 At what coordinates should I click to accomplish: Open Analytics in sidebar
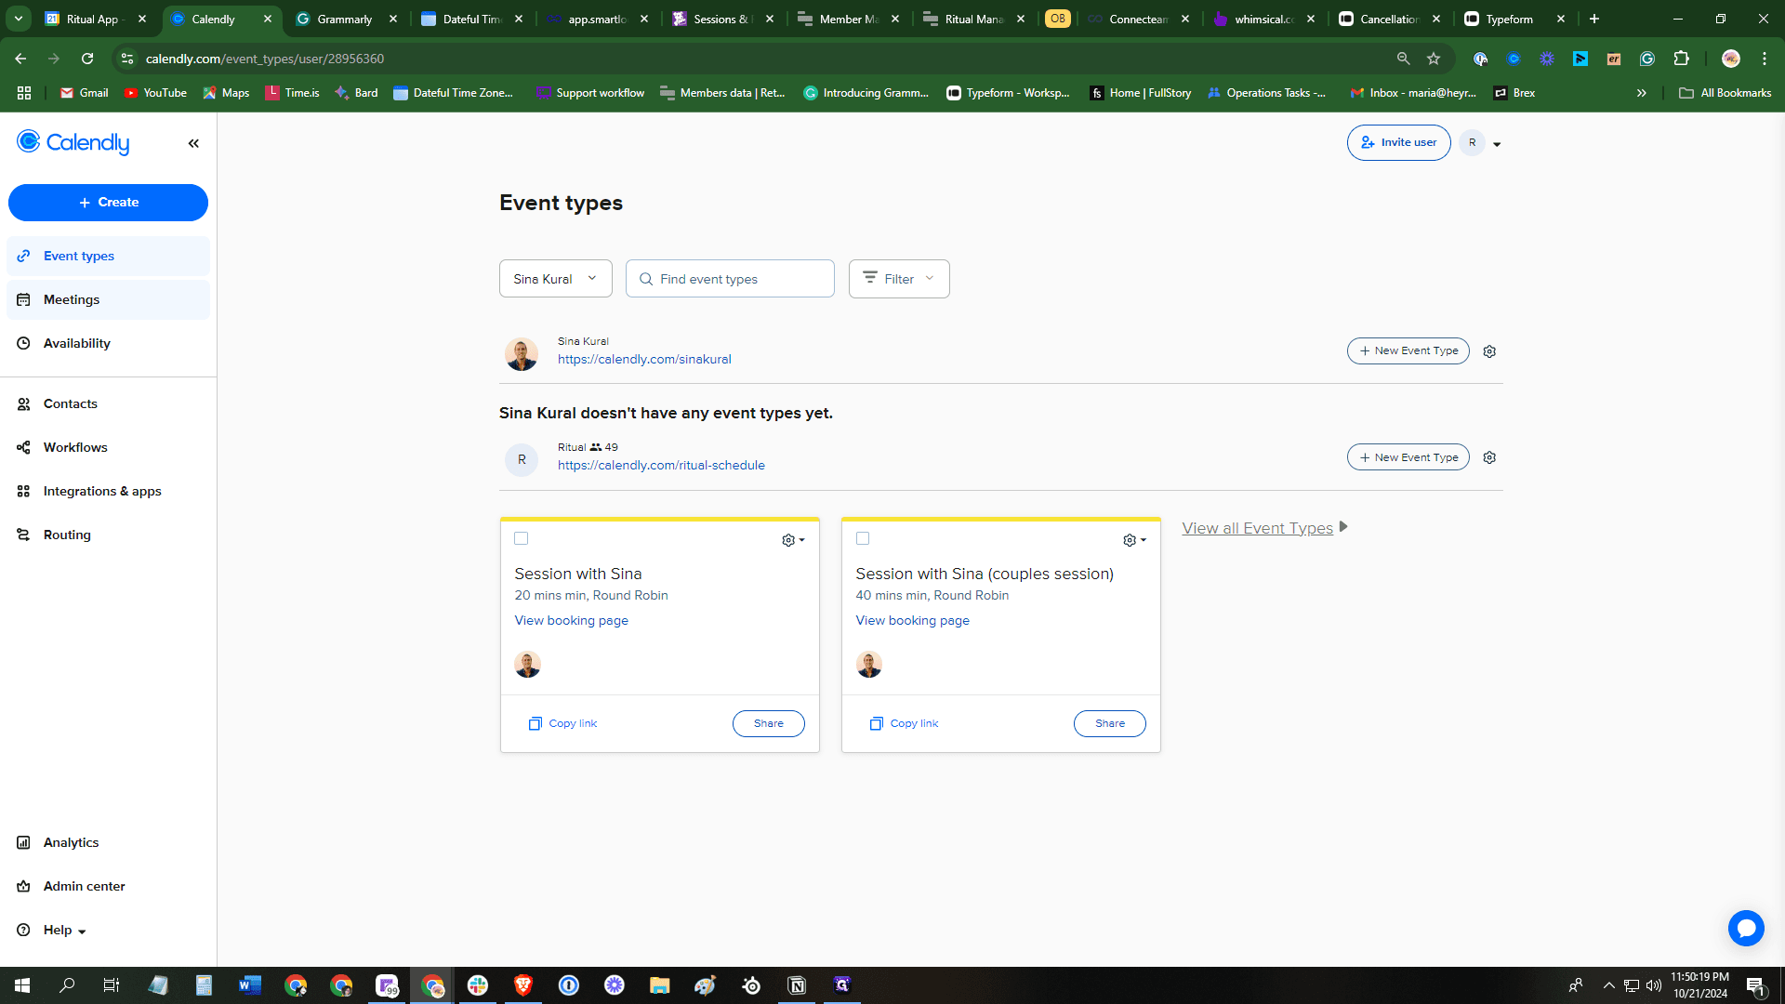(108, 842)
